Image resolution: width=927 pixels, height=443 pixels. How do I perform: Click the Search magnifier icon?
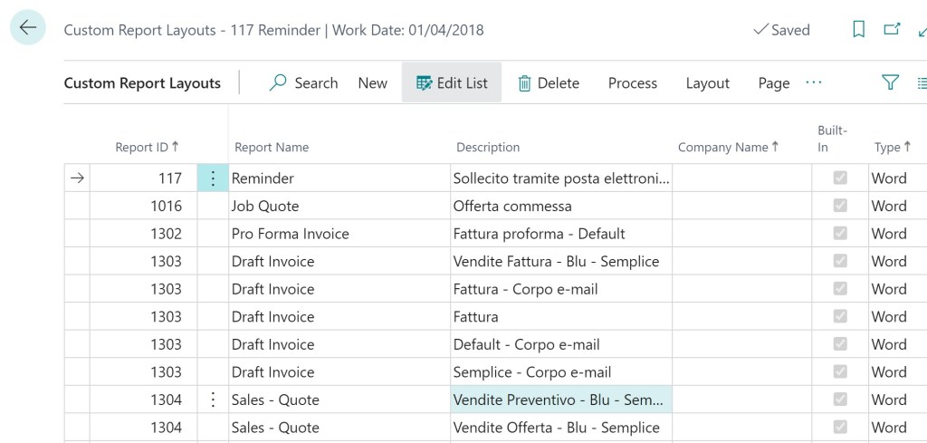[x=279, y=83]
